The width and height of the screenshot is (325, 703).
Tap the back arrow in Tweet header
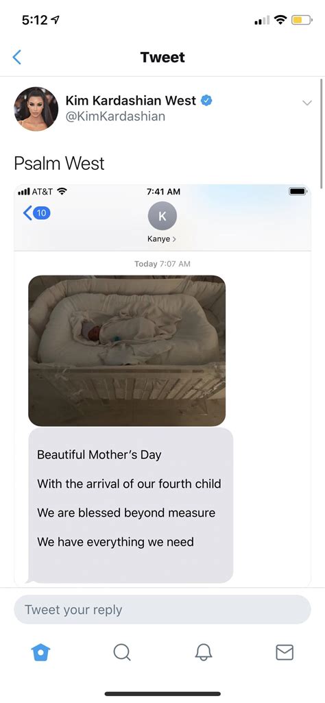click(17, 58)
